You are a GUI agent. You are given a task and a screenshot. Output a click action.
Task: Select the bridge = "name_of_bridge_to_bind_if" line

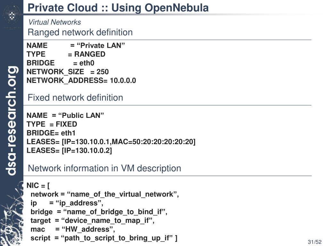pos(99,212)
